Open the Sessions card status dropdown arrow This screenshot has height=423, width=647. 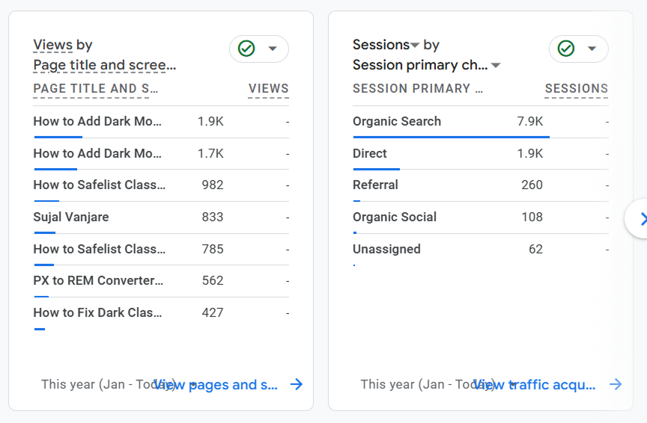[592, 49]
